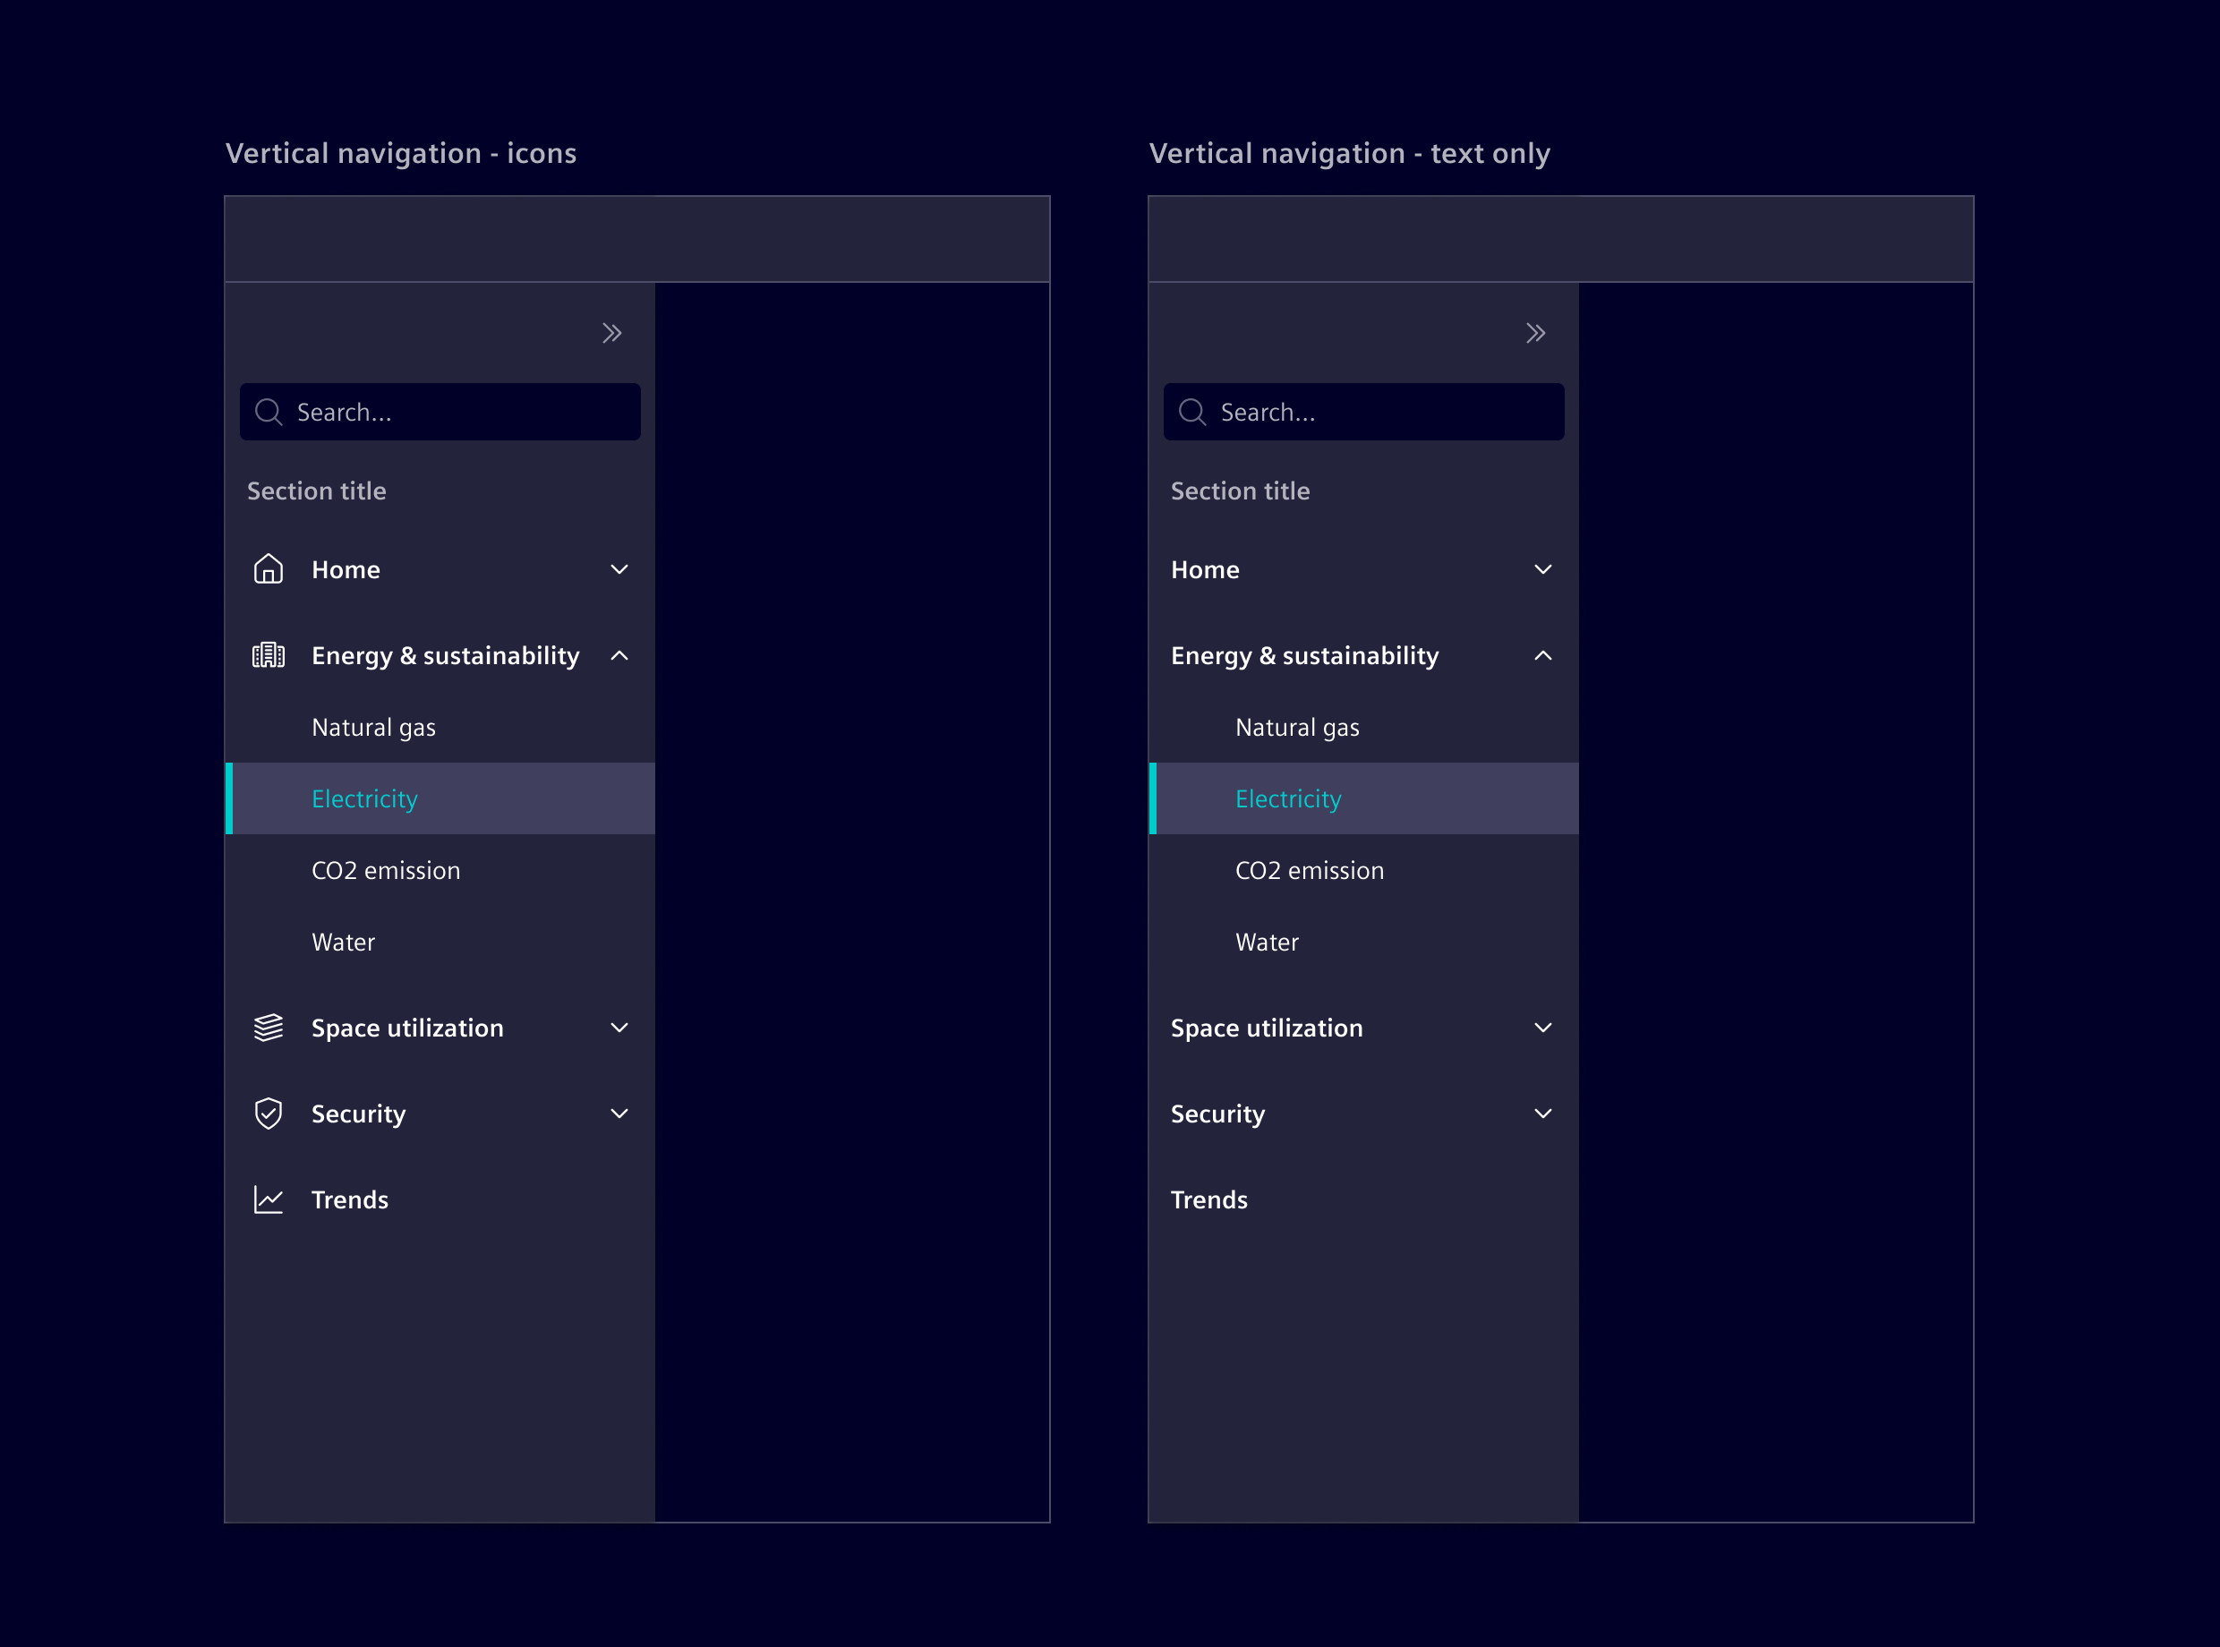Image resolution: width=2220 pixels, height=1647 pixels.
Task: Click inside the Search field
Action: tap(439, 411)
